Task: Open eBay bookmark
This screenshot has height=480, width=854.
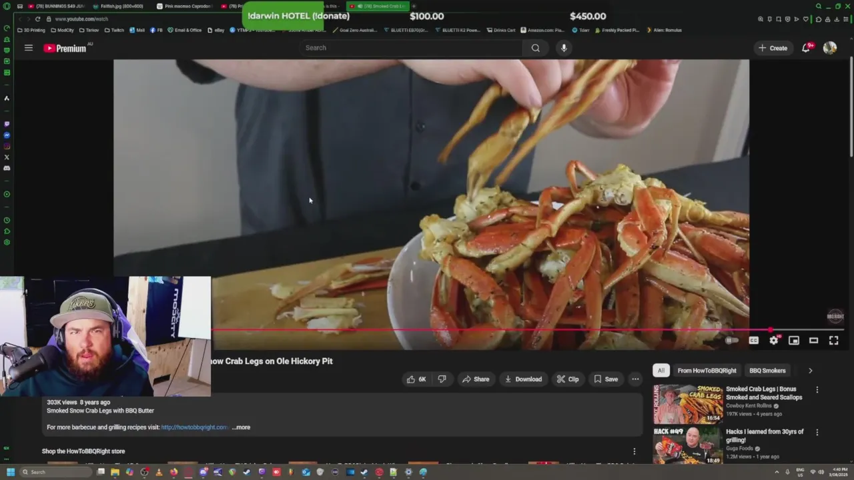Action: [216, 30]
